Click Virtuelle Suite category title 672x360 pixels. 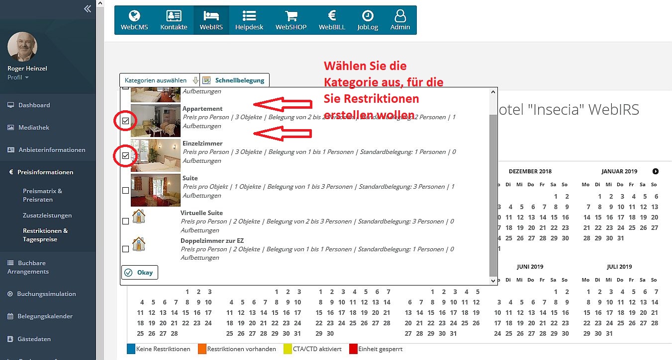coord(201,213)
